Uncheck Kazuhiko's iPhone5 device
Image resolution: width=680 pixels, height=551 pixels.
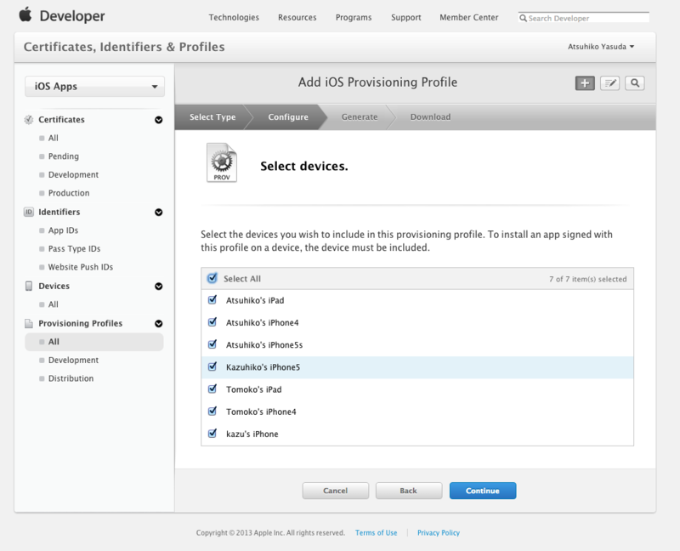click(x=212, y=366)
